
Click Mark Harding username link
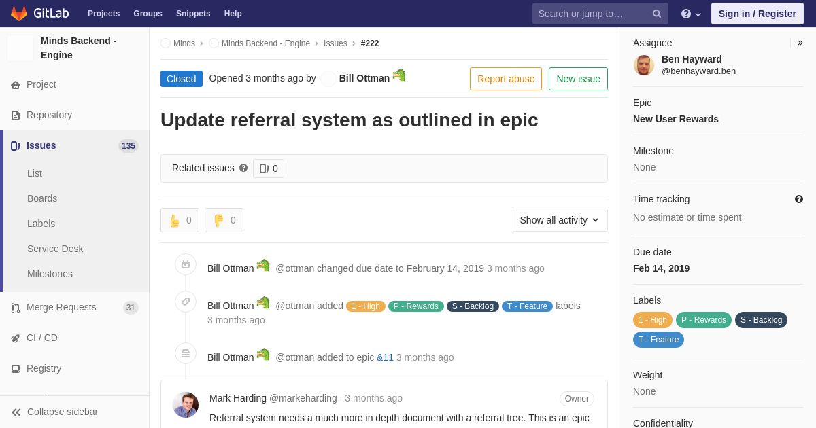pyautogui.click(x=303, y=398)
